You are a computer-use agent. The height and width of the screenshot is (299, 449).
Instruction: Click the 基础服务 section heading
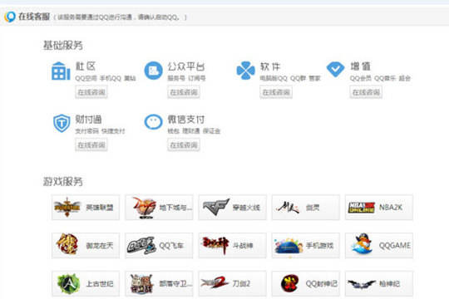click(63, 45)
